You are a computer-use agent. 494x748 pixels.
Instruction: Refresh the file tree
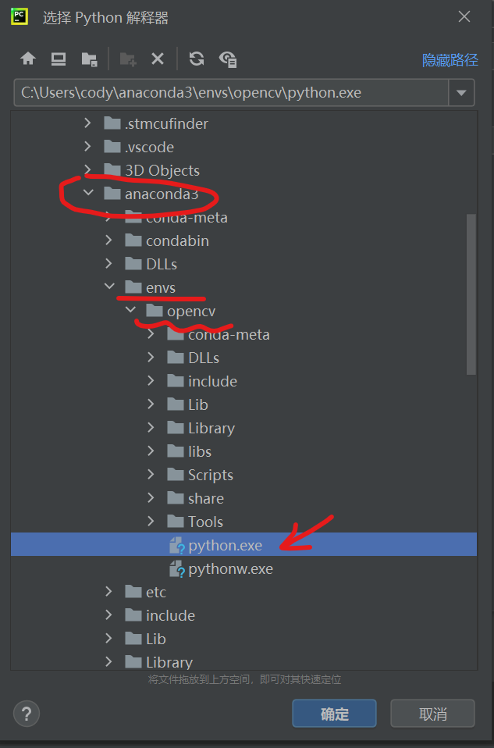coord(197,59)
